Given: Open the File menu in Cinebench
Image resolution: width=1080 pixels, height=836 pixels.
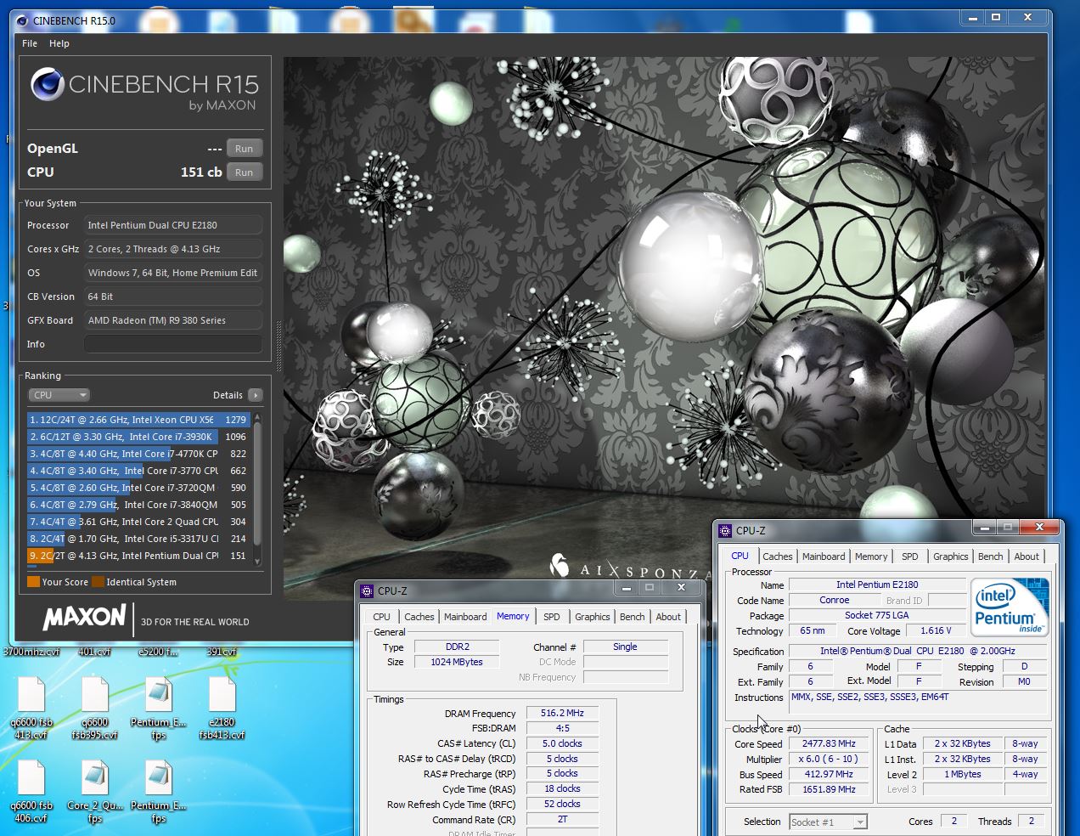Looking at the screenshot, I should click(30, 43).
